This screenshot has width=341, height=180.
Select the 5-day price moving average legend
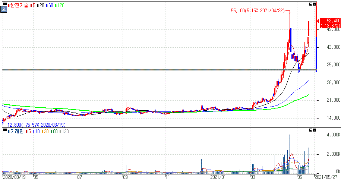point(33,6)
